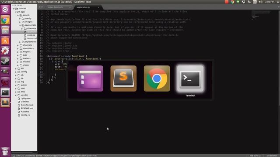Click line 18 document ready code

[x=66, y=56]
